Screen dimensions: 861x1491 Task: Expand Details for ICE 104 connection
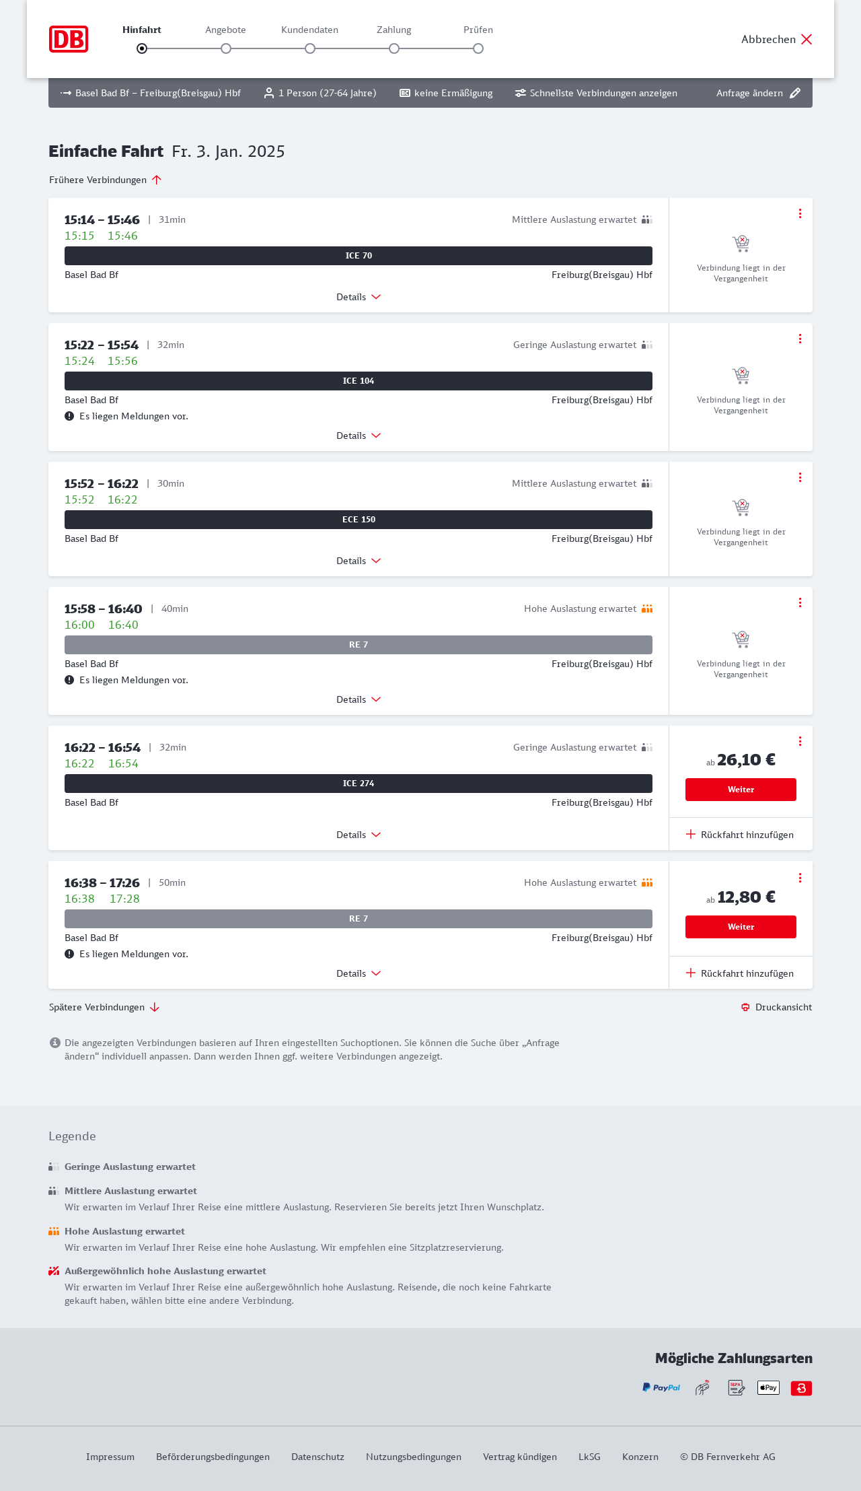(359, 436)
